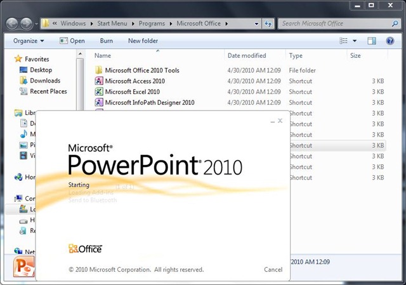Select Microsoft InfoPath Designer 2010 file name

pos(150,103)
